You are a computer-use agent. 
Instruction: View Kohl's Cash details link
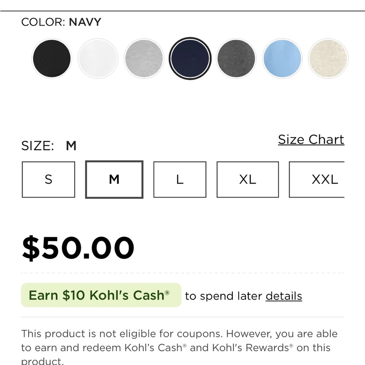tap(284, 296)
